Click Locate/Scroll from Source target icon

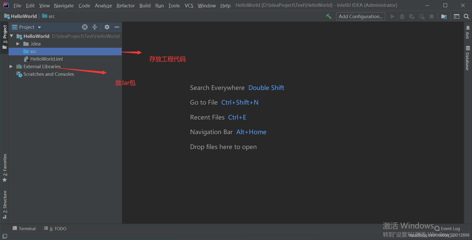point(85,27)
